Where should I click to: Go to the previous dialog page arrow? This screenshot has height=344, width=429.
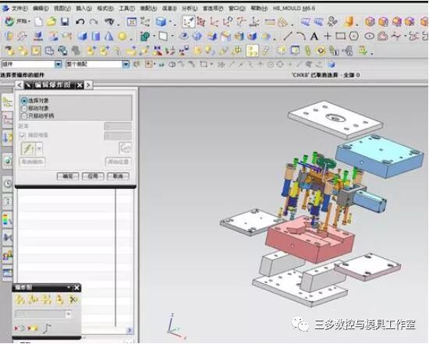19,85
